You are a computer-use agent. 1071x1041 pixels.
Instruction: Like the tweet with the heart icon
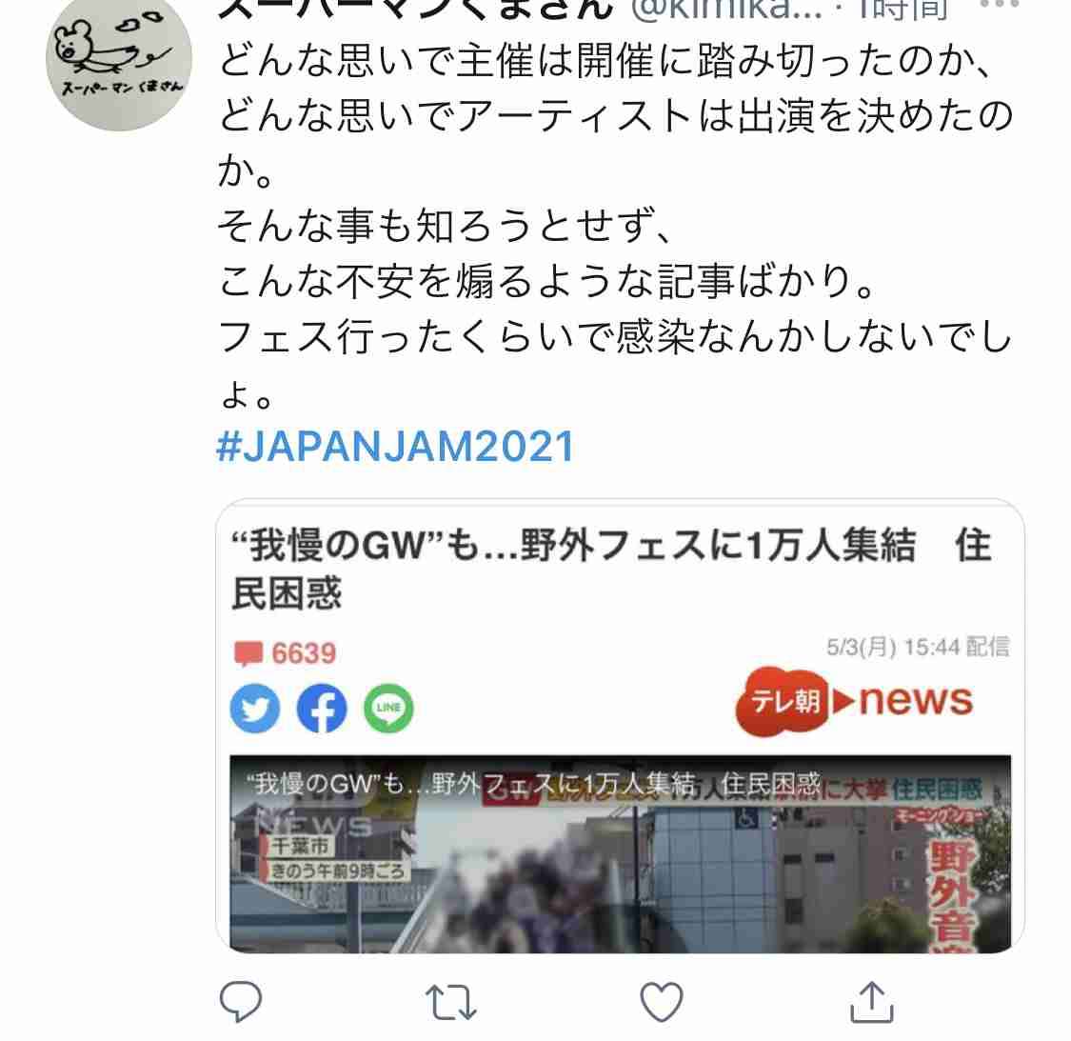pos(662,1001)
